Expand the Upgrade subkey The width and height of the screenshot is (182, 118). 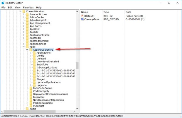[31, 85]
